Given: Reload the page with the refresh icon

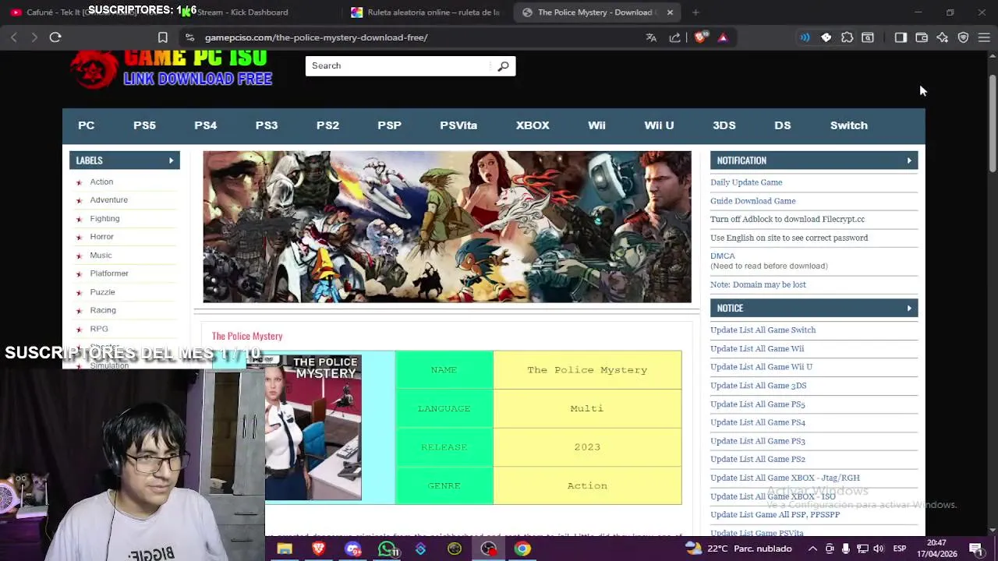Looking at the screenshot, I should pos(55,37).
